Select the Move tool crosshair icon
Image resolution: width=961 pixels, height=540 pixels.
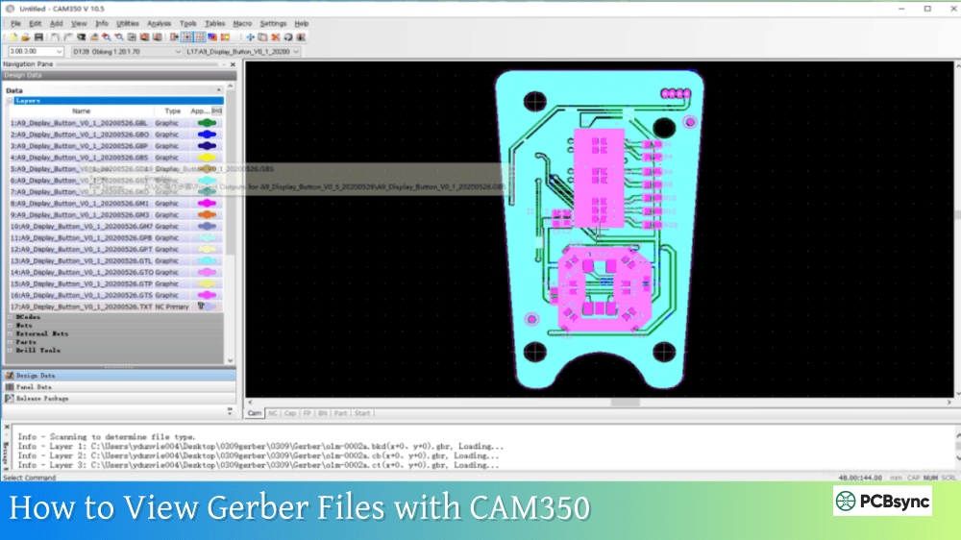click(250, 37)
